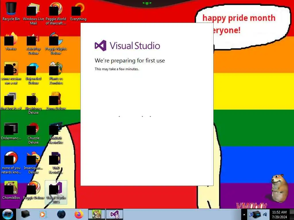The height and width of the screenshot is (220, 294).
Task: Select Peggle World of Warcraft desktop icon
Action: 56,13
